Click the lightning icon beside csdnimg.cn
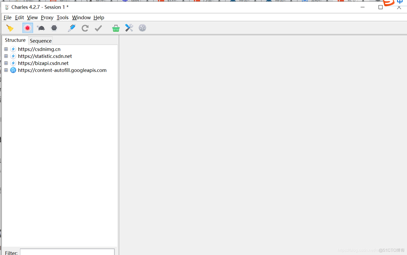 (13, 49)
